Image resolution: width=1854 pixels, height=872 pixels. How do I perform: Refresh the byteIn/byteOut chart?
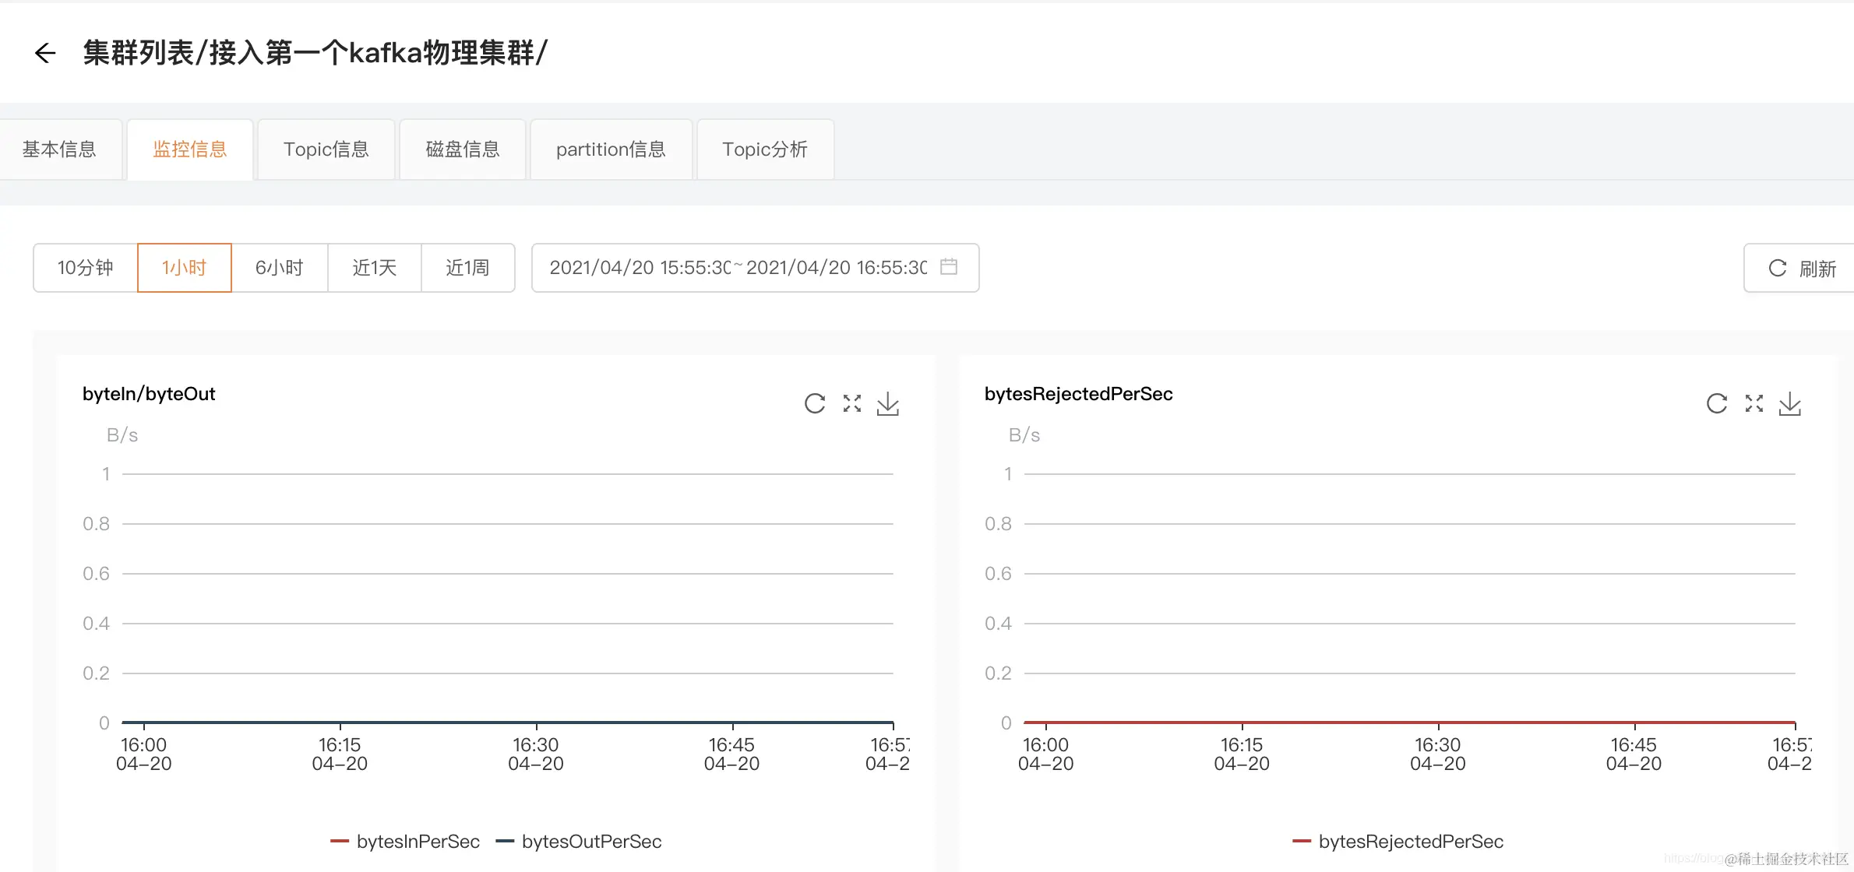(814, 403)
